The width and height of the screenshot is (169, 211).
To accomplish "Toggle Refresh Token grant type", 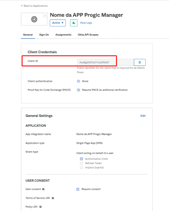I will [x=81, y=163].
